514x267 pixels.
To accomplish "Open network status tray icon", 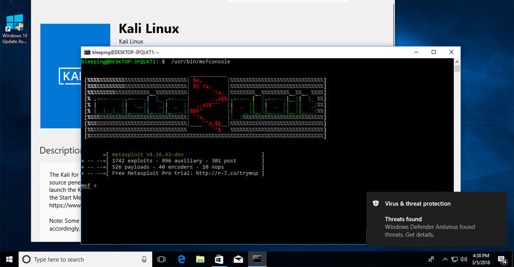I will click(454, 260).
